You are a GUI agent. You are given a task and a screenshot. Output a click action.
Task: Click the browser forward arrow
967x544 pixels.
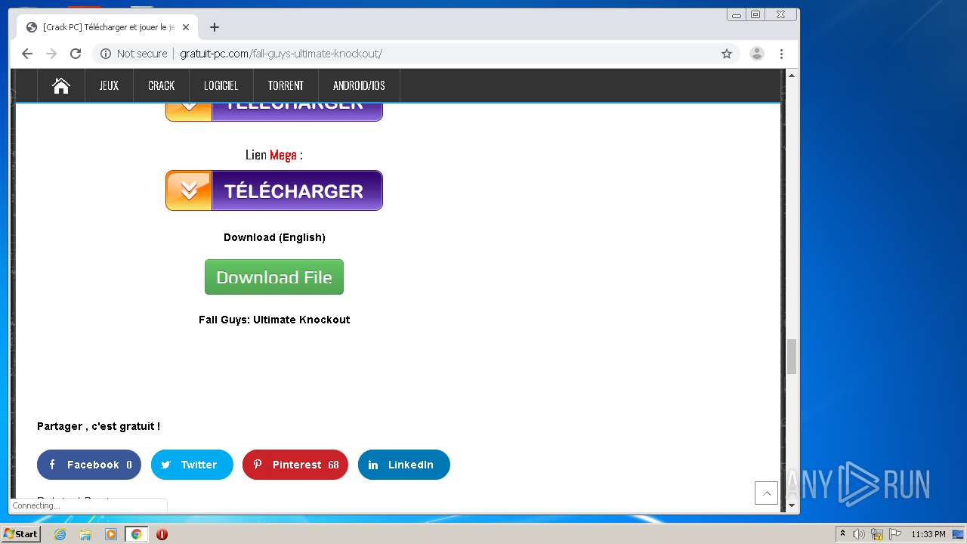(x=51, y=54)
